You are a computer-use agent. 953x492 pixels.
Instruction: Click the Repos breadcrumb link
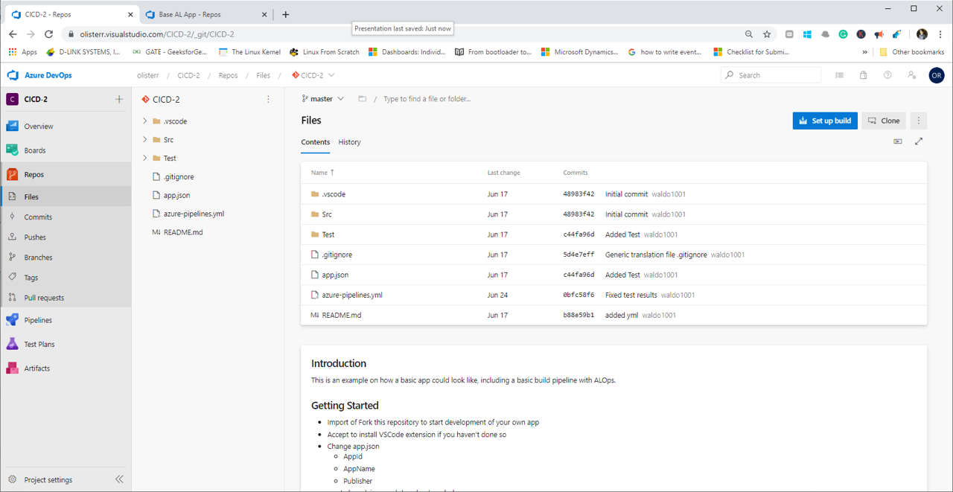(228, 75)
